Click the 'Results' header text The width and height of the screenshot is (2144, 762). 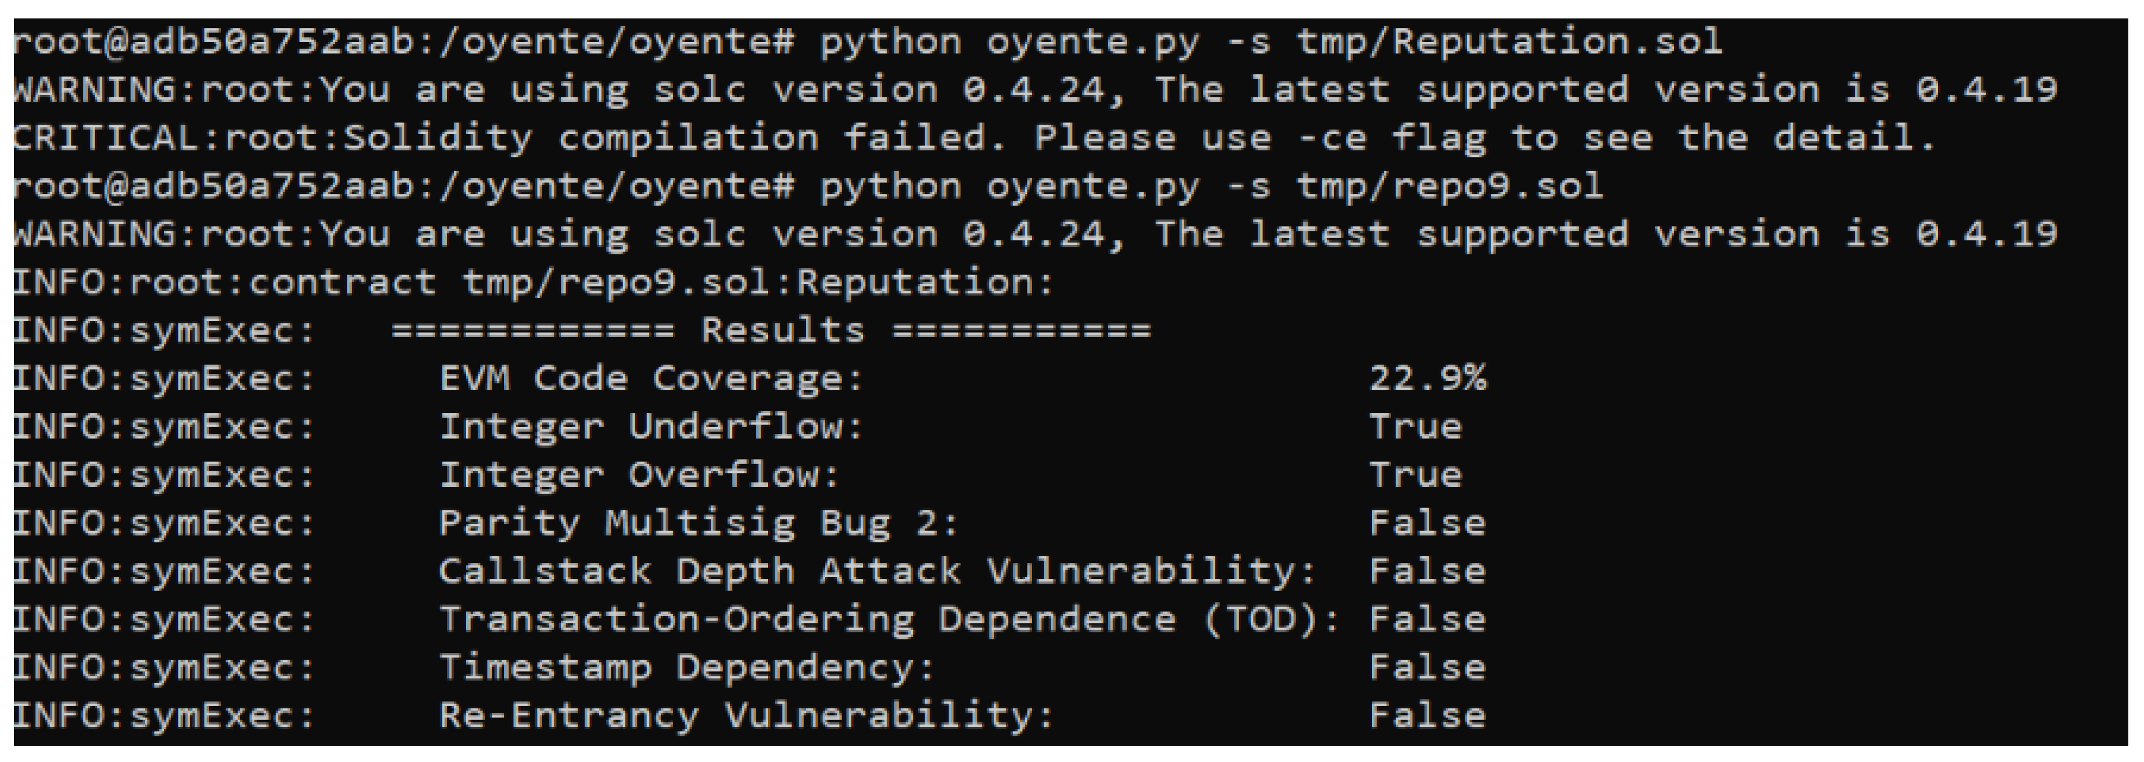[783, 331]
